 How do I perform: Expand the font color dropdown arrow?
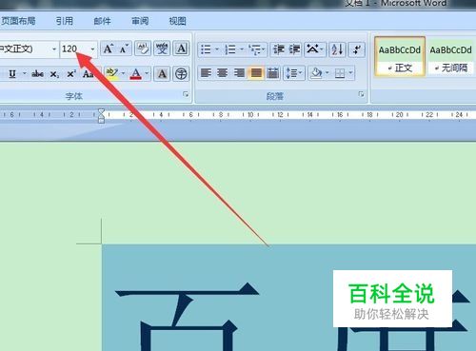147,73
